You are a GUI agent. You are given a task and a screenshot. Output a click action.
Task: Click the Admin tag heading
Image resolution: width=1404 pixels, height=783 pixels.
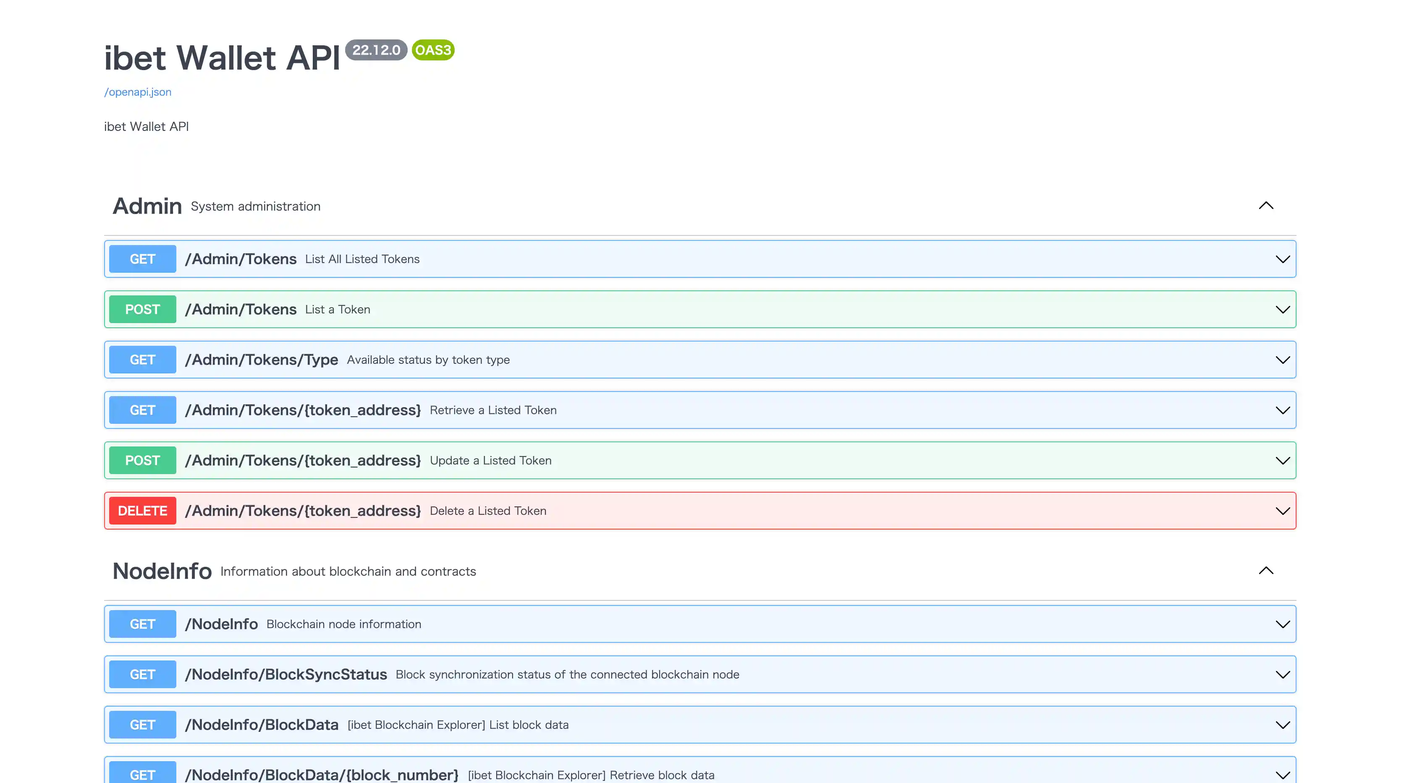tap(147, 206)
